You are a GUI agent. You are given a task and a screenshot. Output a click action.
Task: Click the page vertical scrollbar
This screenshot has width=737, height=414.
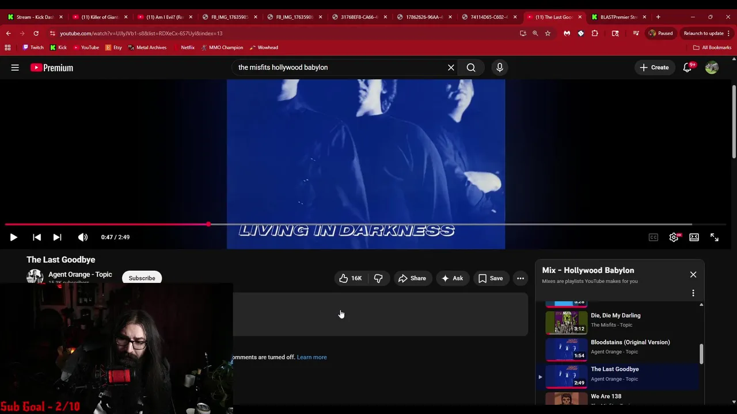coord(734,122)
